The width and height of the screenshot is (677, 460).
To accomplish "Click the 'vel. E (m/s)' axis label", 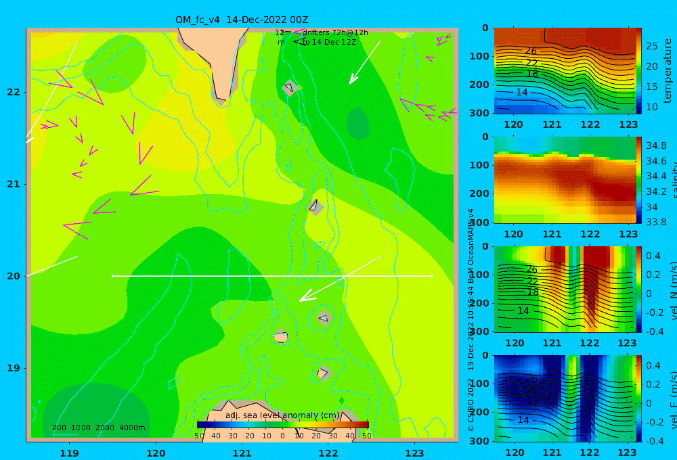I will pyautogui.click(x=673, y=400).
